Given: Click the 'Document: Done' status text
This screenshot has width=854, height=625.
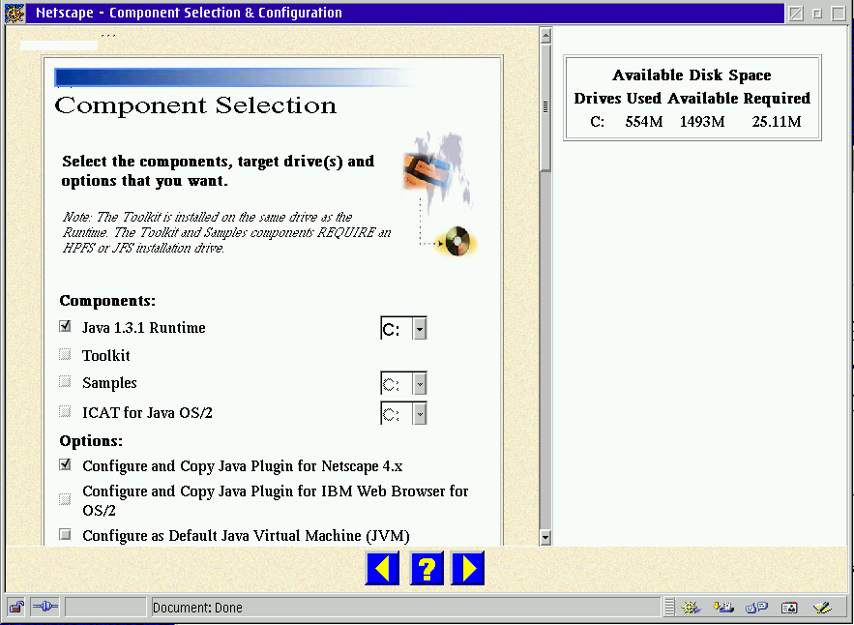Looking at the screenshot, I should [197, 608].
